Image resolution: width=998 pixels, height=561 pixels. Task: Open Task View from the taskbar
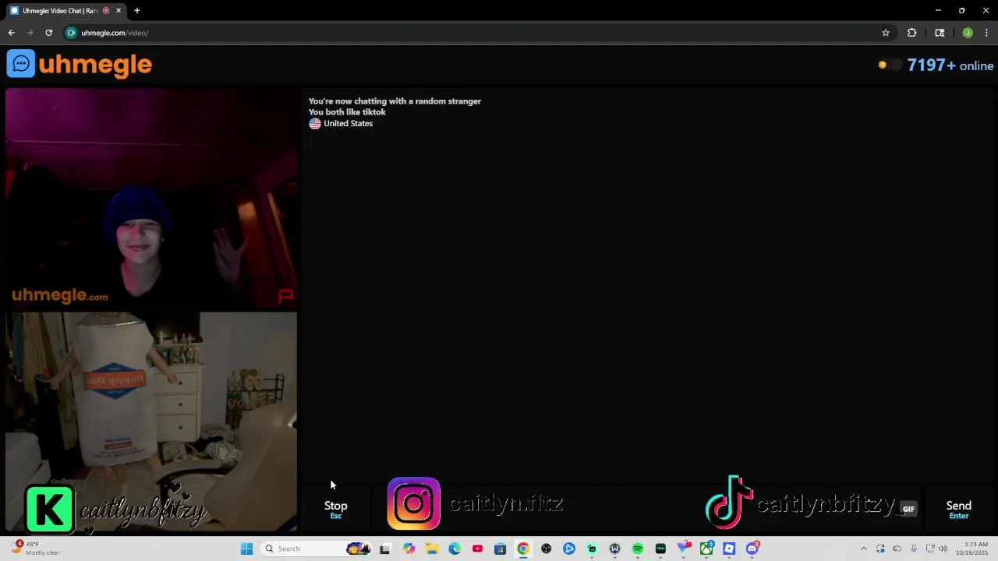[x=384, y=549]
